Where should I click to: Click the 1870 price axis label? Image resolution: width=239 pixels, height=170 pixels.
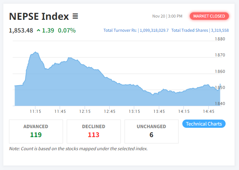pos(220,55)
